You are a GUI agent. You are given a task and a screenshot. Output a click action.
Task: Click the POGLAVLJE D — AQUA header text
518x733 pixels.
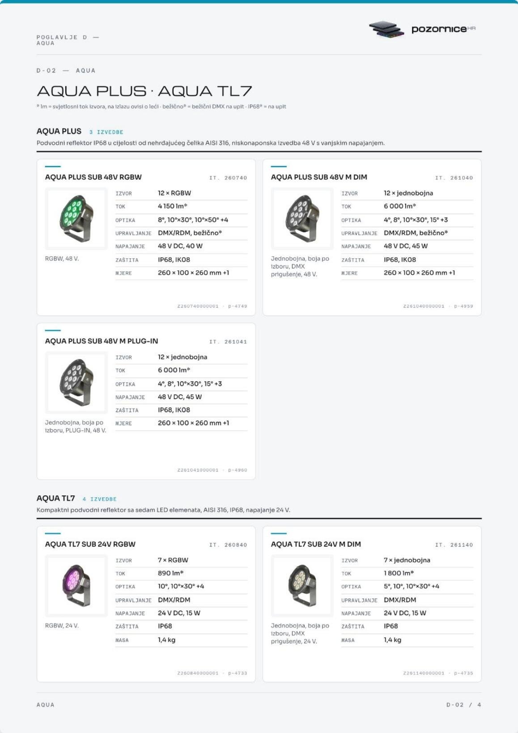68,40
